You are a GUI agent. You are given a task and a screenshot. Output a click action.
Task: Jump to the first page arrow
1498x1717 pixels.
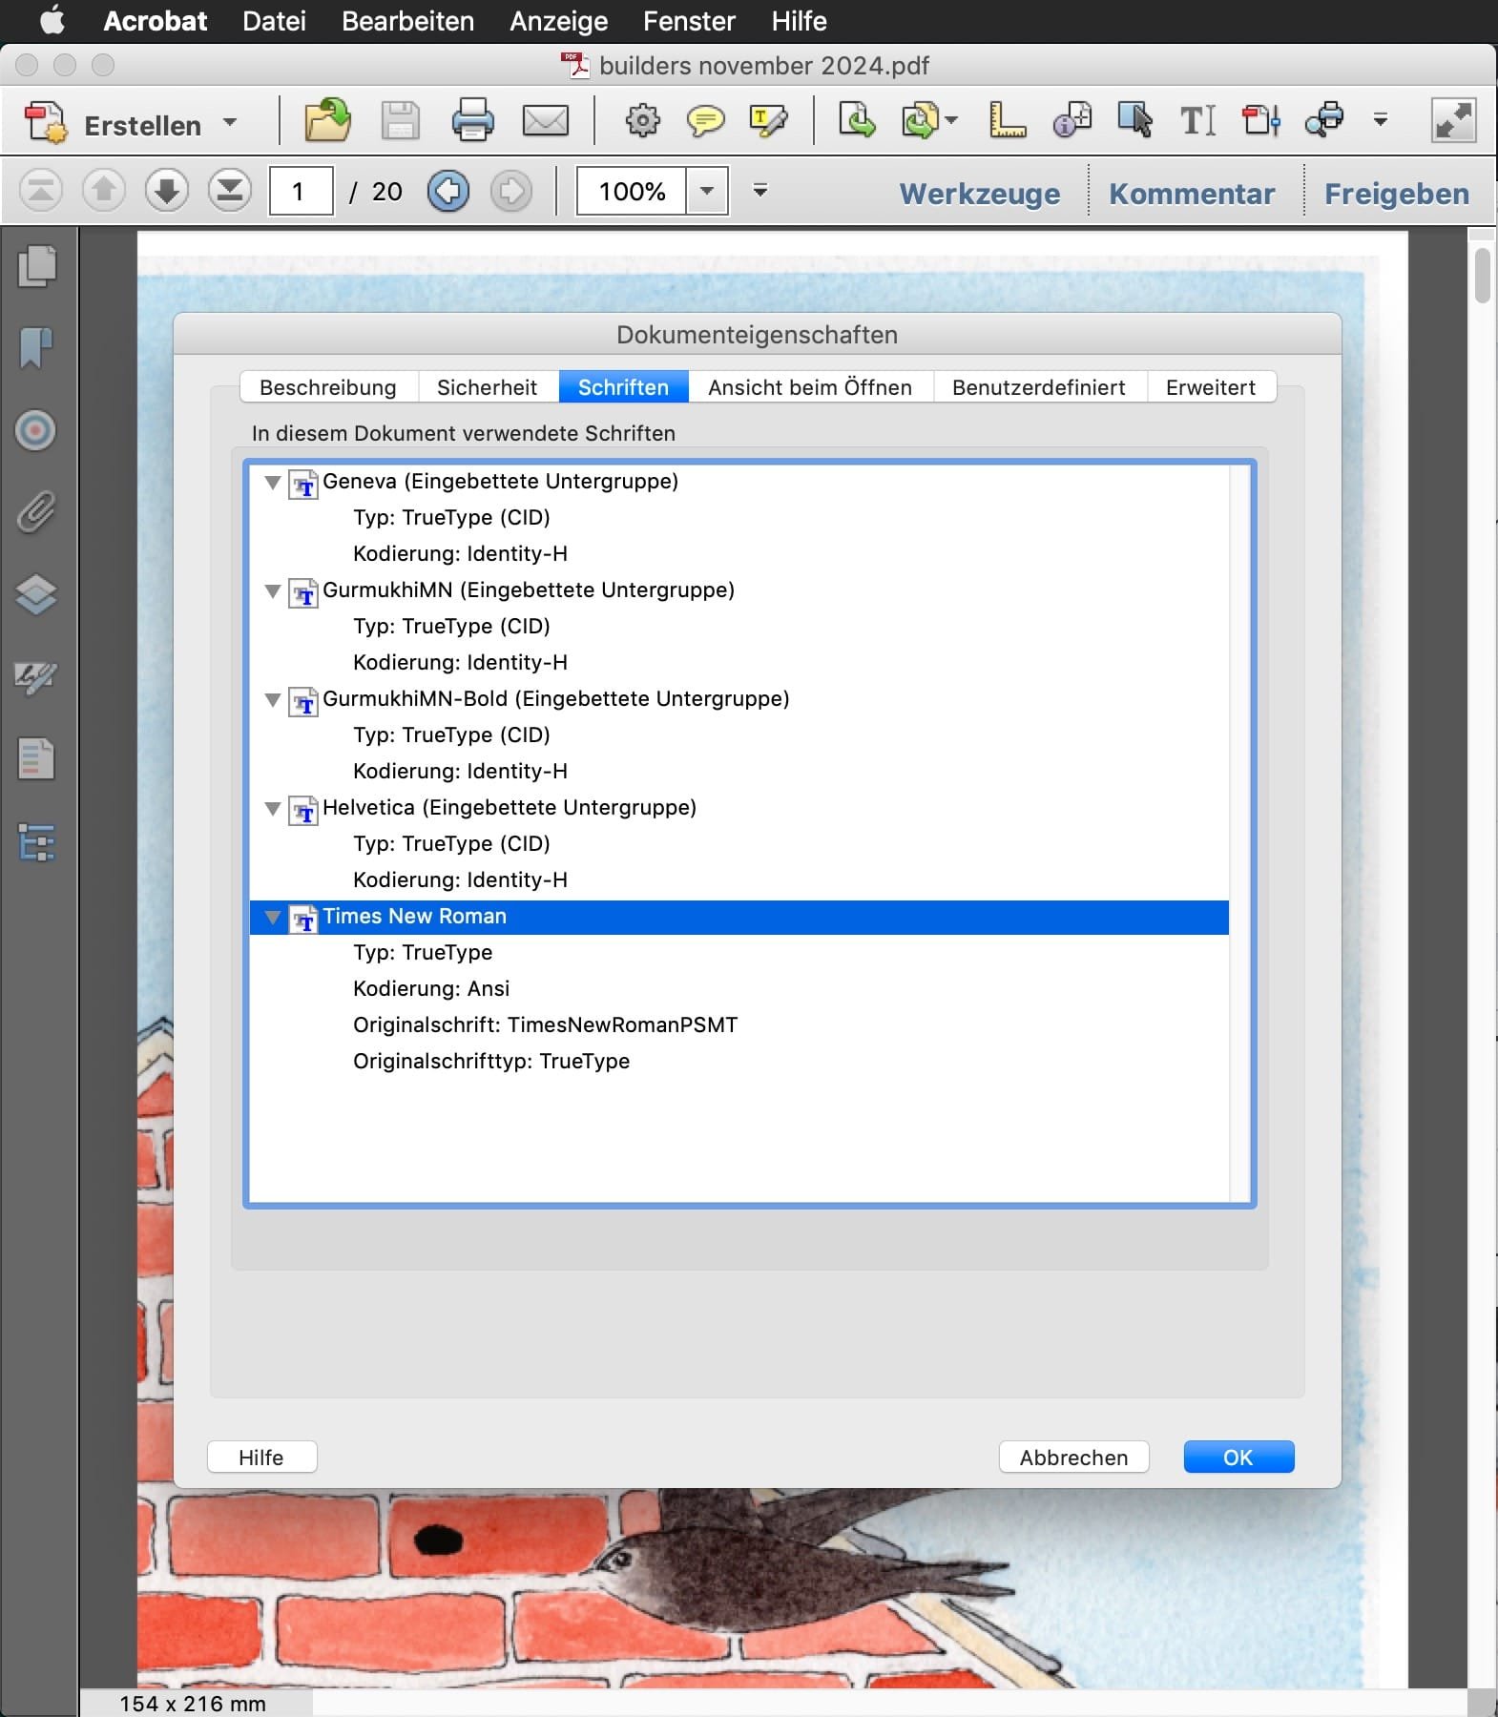(41, 191)
